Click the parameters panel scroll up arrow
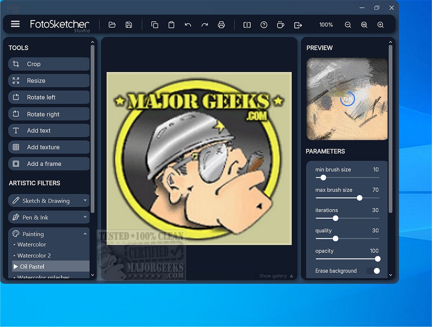This screenshot has width=432, height=327. [390, 42]
